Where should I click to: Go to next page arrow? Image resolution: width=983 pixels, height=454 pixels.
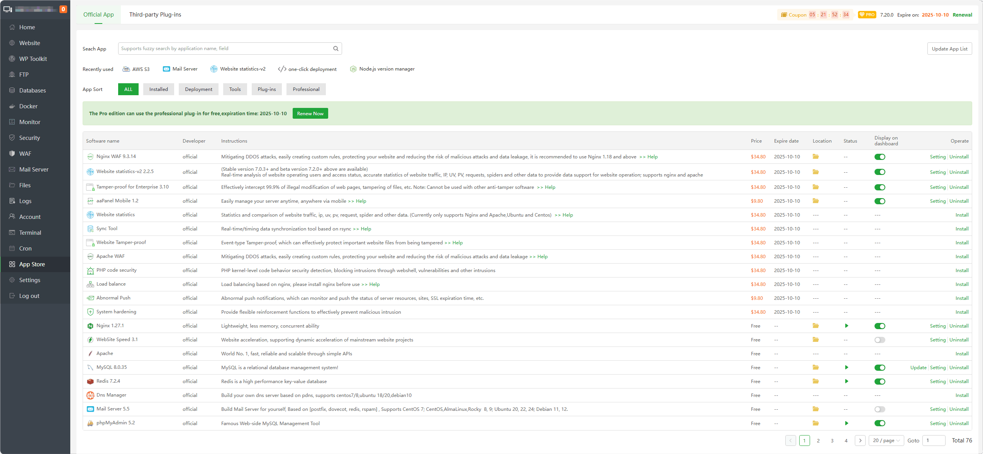click(860, 441)
